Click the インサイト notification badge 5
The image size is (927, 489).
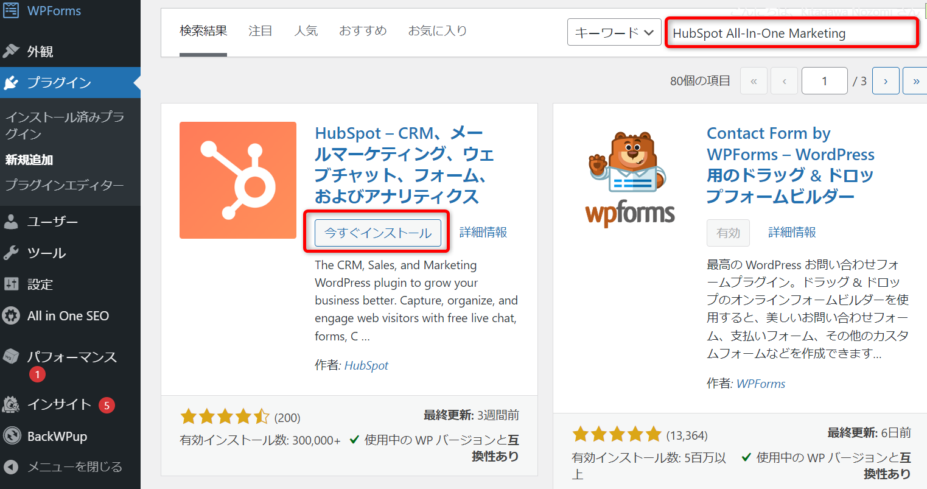tap(107, 405)
